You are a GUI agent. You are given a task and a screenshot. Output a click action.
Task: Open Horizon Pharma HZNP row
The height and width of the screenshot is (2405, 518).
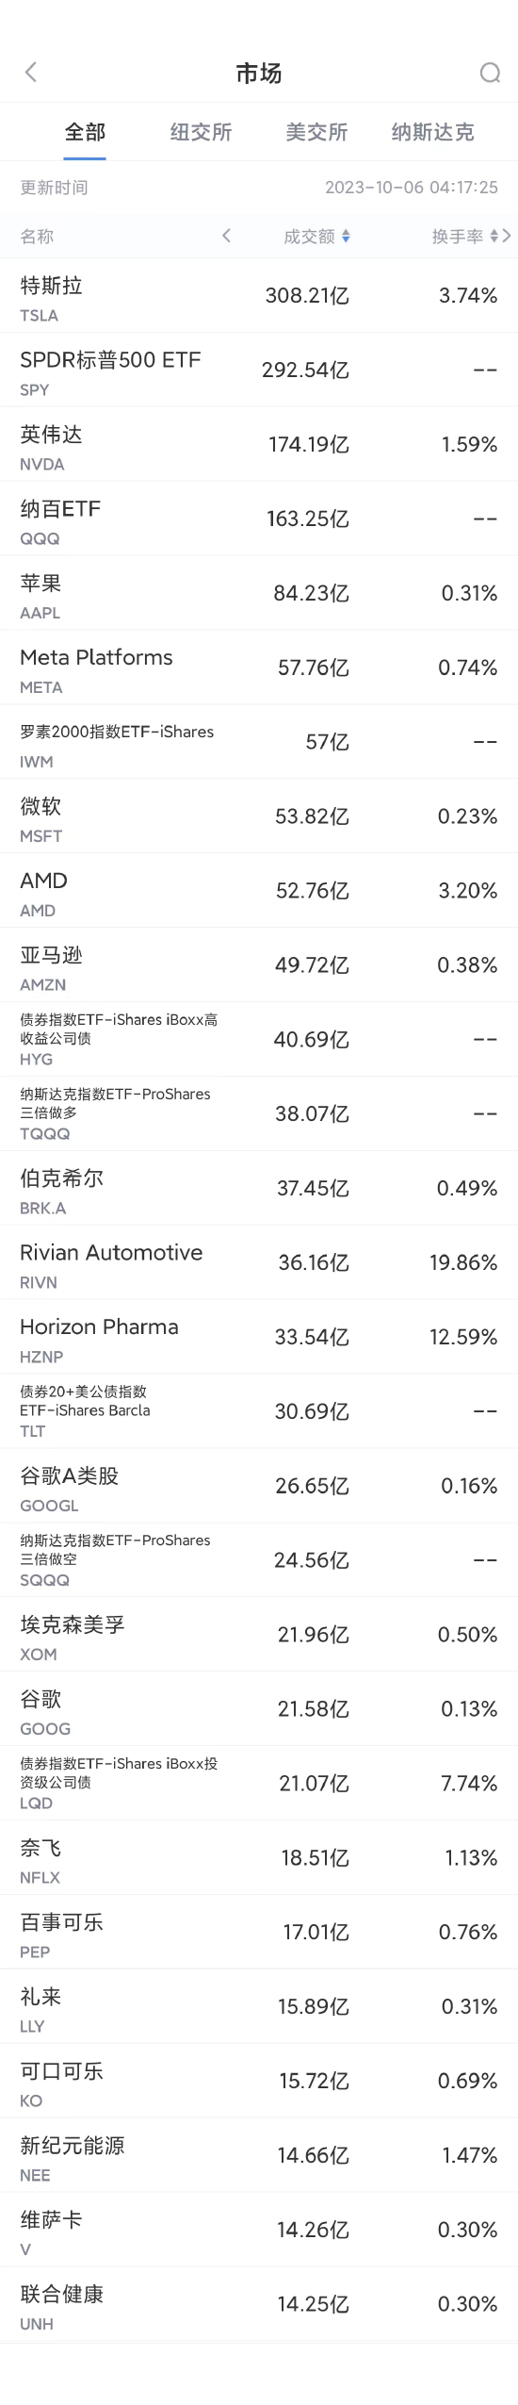(x=259, y=1337)
